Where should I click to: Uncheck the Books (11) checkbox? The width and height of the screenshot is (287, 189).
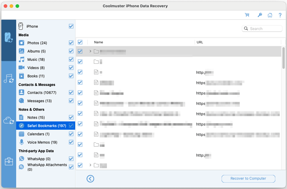click(71, 76)
